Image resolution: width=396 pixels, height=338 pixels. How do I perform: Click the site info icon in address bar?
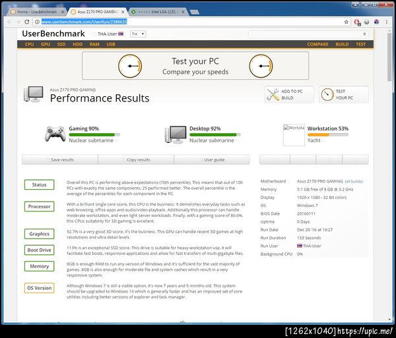pyautogui.click(x=37, y=22)
